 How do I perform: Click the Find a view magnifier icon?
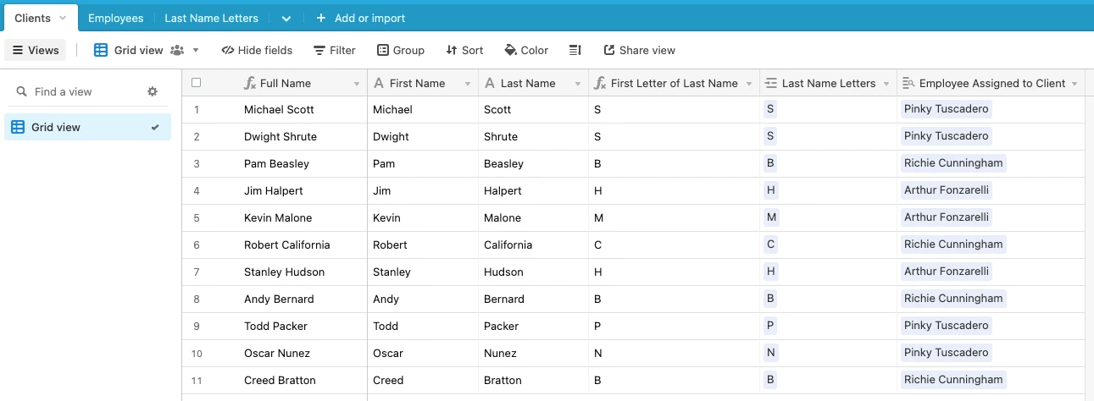[22, 91]
